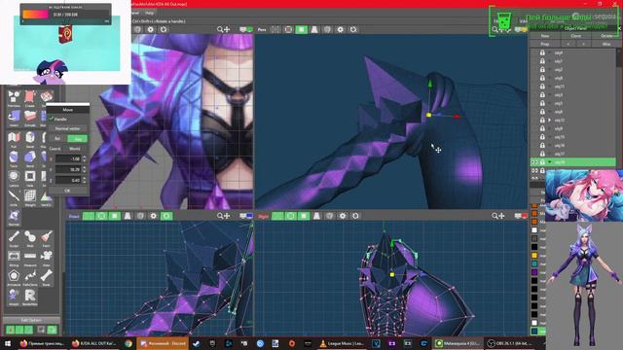Screen dimensions: 623x350
Task: Select the purple material swatch
Action: [534, 272]
